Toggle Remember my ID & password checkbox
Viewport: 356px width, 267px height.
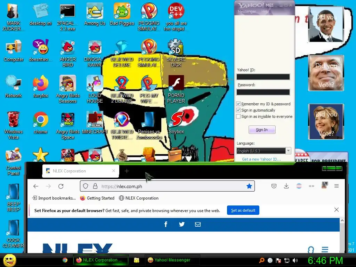point(238,104)
